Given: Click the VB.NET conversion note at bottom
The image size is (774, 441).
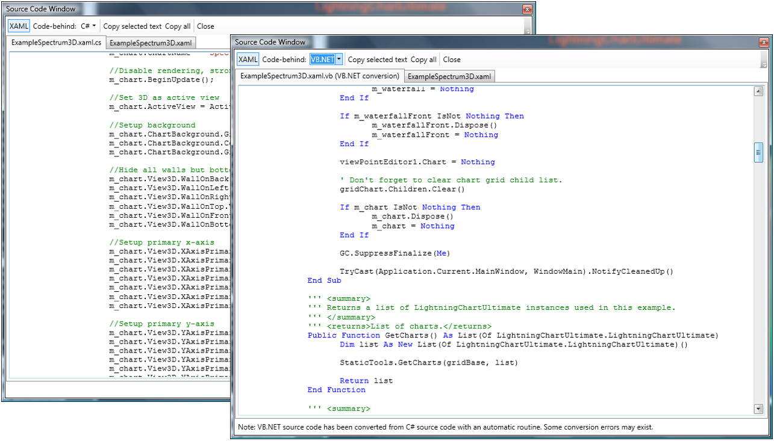Looking at the screenshot, I should pos(446,427).
